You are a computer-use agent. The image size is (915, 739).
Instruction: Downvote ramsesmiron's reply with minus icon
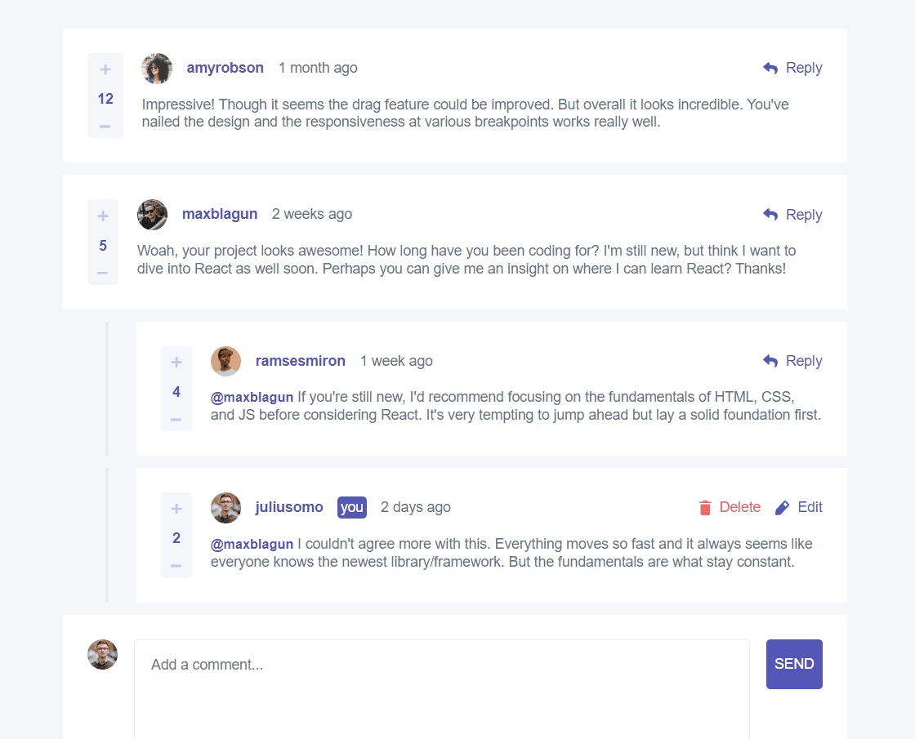pos(176,419)
